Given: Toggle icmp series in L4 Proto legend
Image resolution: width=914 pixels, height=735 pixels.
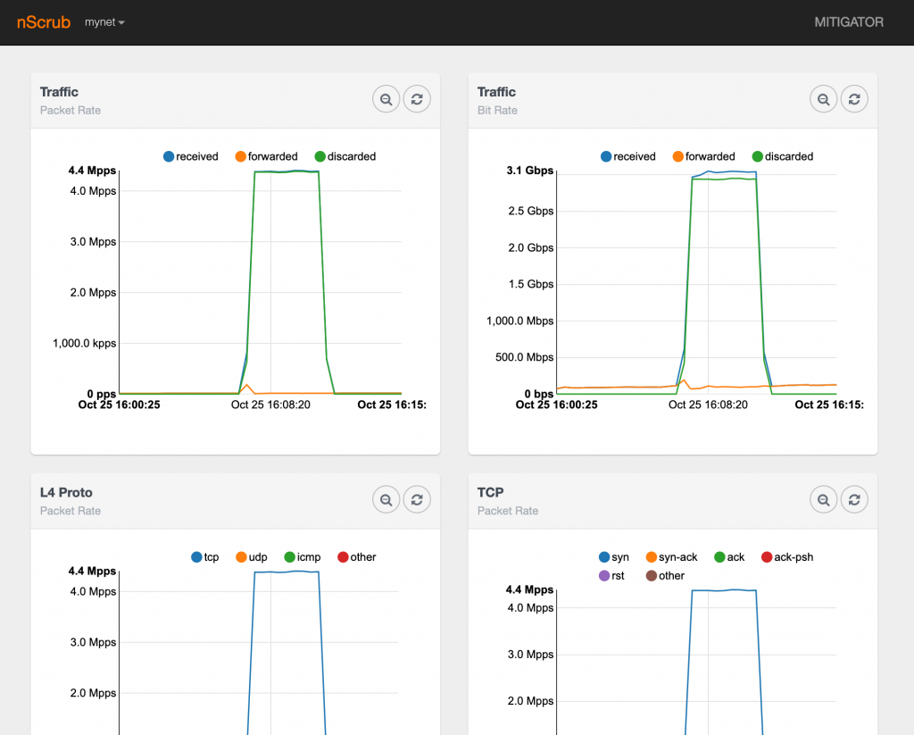Looking at the screenshot, I should (302, 557).
